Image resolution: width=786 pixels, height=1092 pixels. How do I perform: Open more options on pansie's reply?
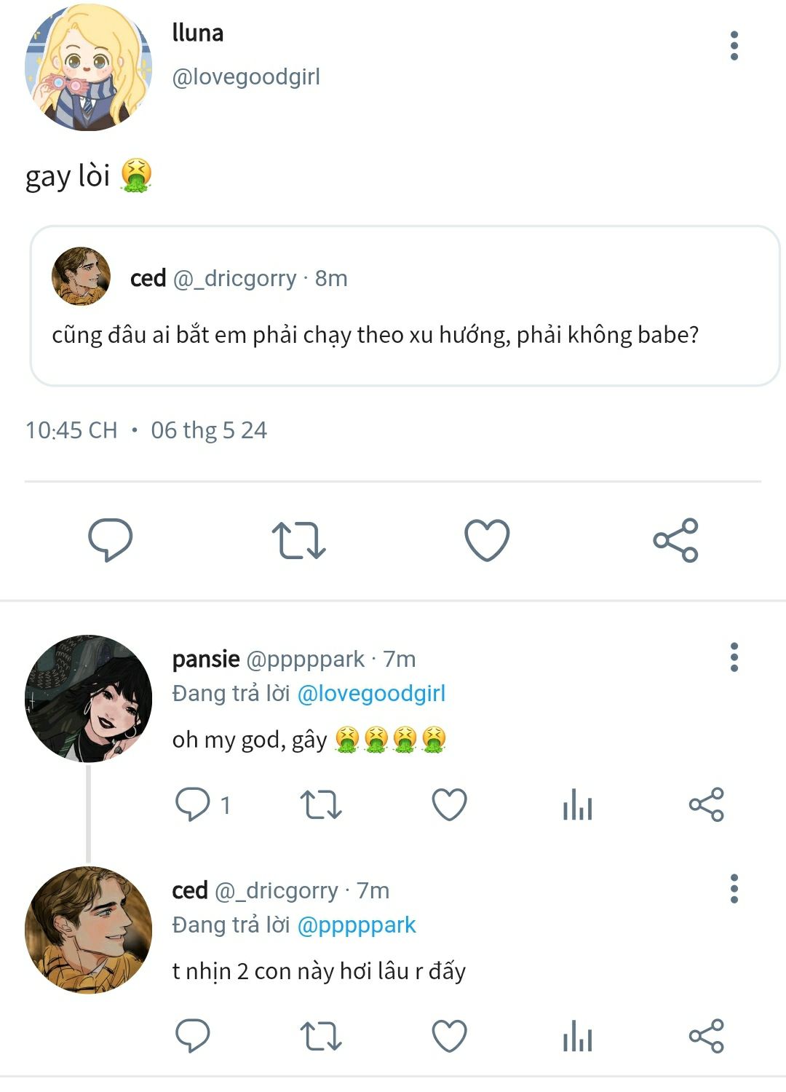tap(734, 657)
